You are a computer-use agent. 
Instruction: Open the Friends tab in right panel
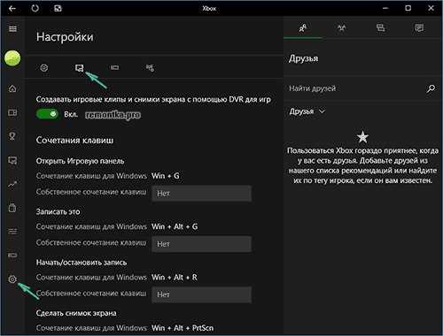[x=303, y=28]
